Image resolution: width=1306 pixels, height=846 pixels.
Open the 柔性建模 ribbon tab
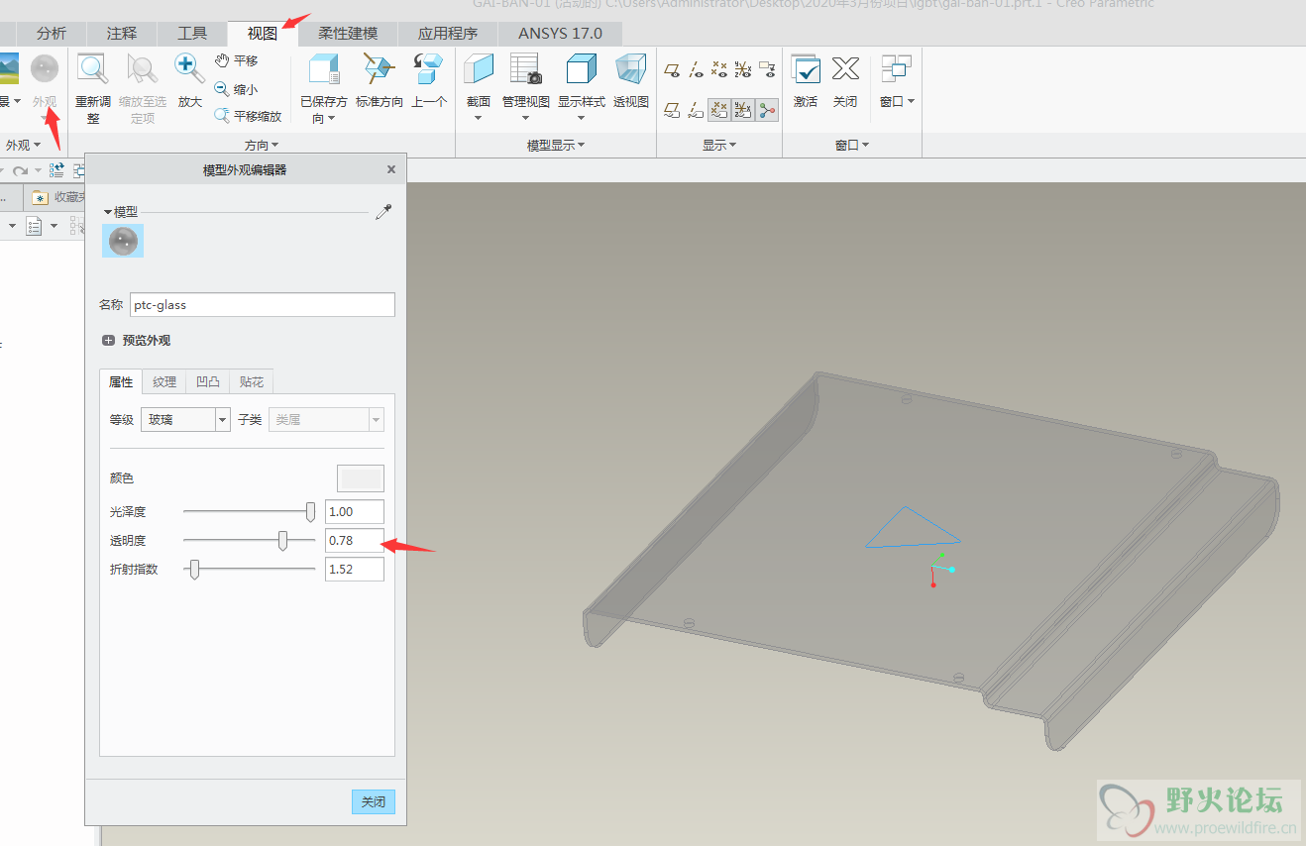click(348, 33)
